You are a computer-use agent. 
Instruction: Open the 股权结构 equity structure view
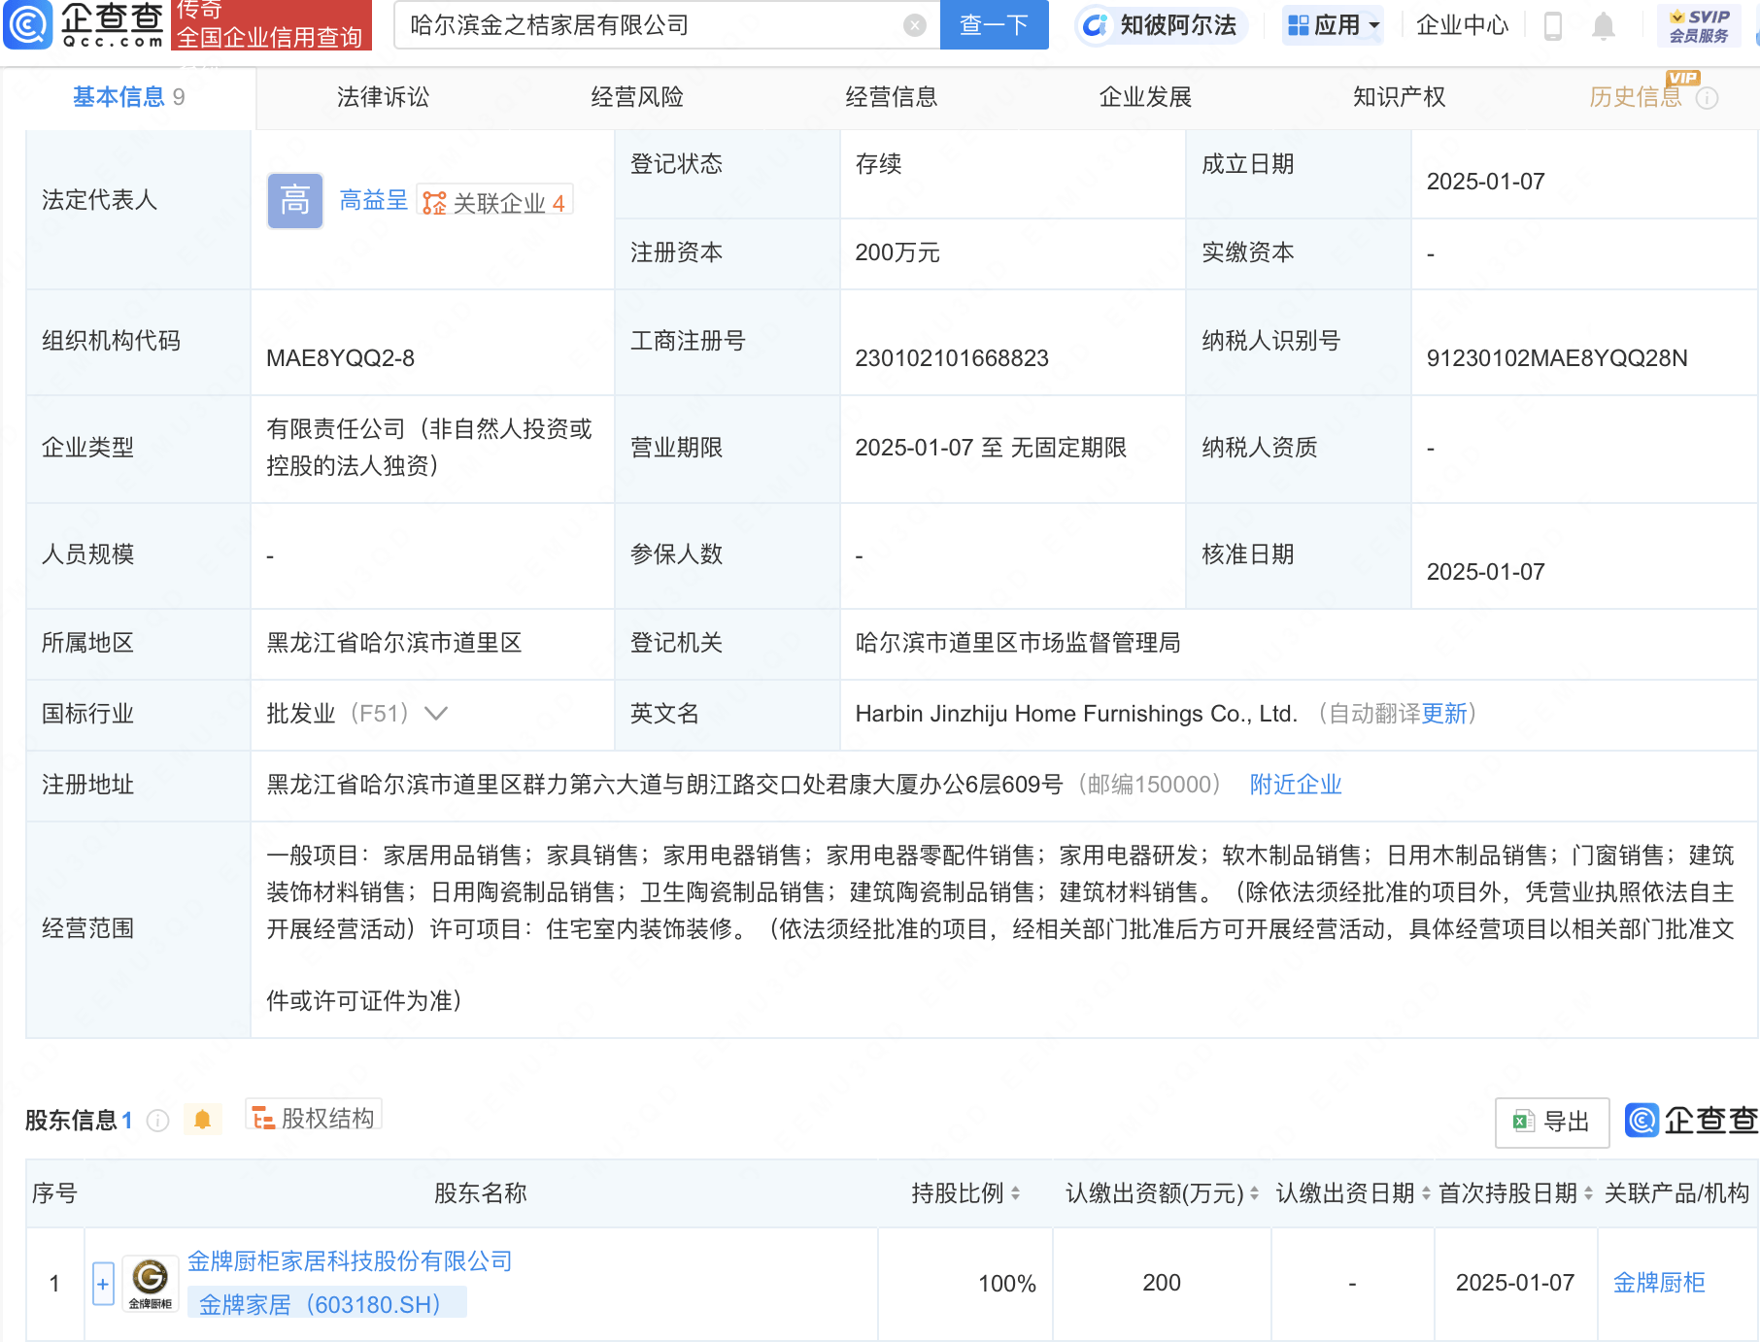point(313,1117)
